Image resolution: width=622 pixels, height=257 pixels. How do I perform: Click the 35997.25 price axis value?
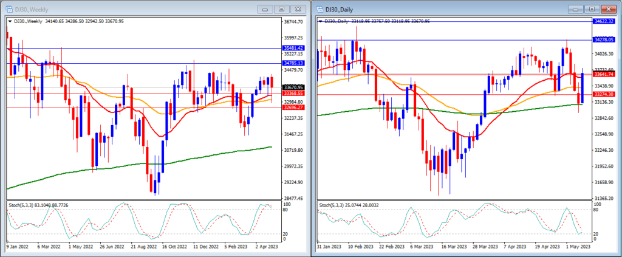294,38
